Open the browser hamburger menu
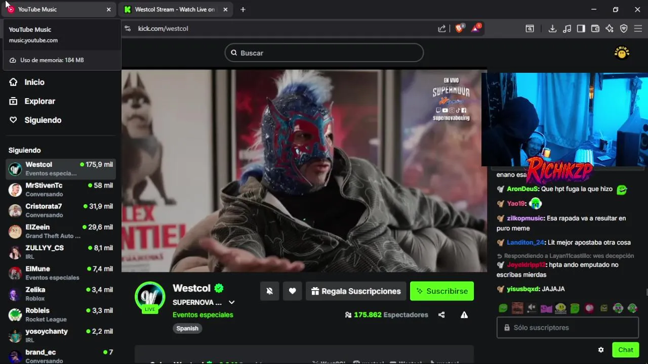Screen dimensions: 648x364 [x=638, y=29]
